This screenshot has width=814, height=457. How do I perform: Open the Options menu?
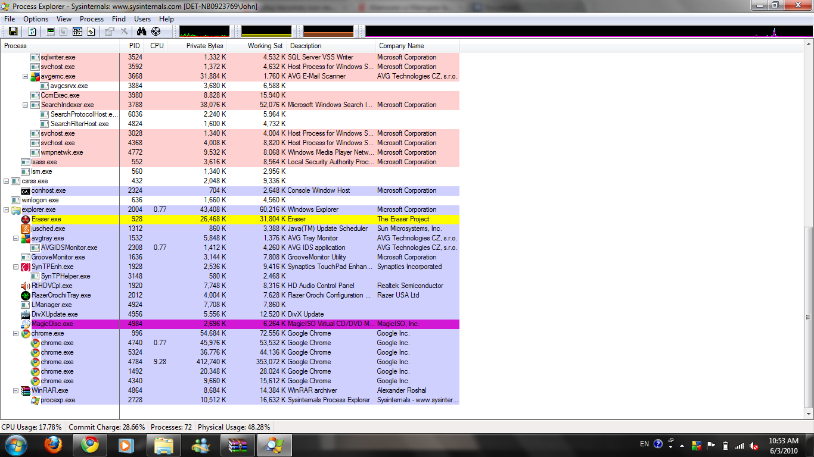36,19
